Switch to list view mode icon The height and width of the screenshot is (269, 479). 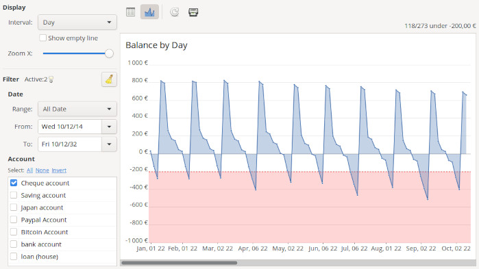point(130,12)
